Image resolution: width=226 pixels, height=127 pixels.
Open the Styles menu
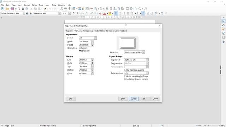34,5
